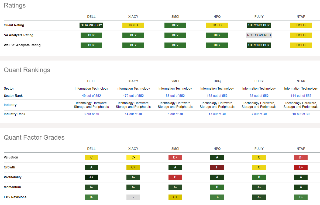The image size is (320, 205).
Task: Click HPQ Wall St. Analysts BUY badge
Action: click(217, 45)
